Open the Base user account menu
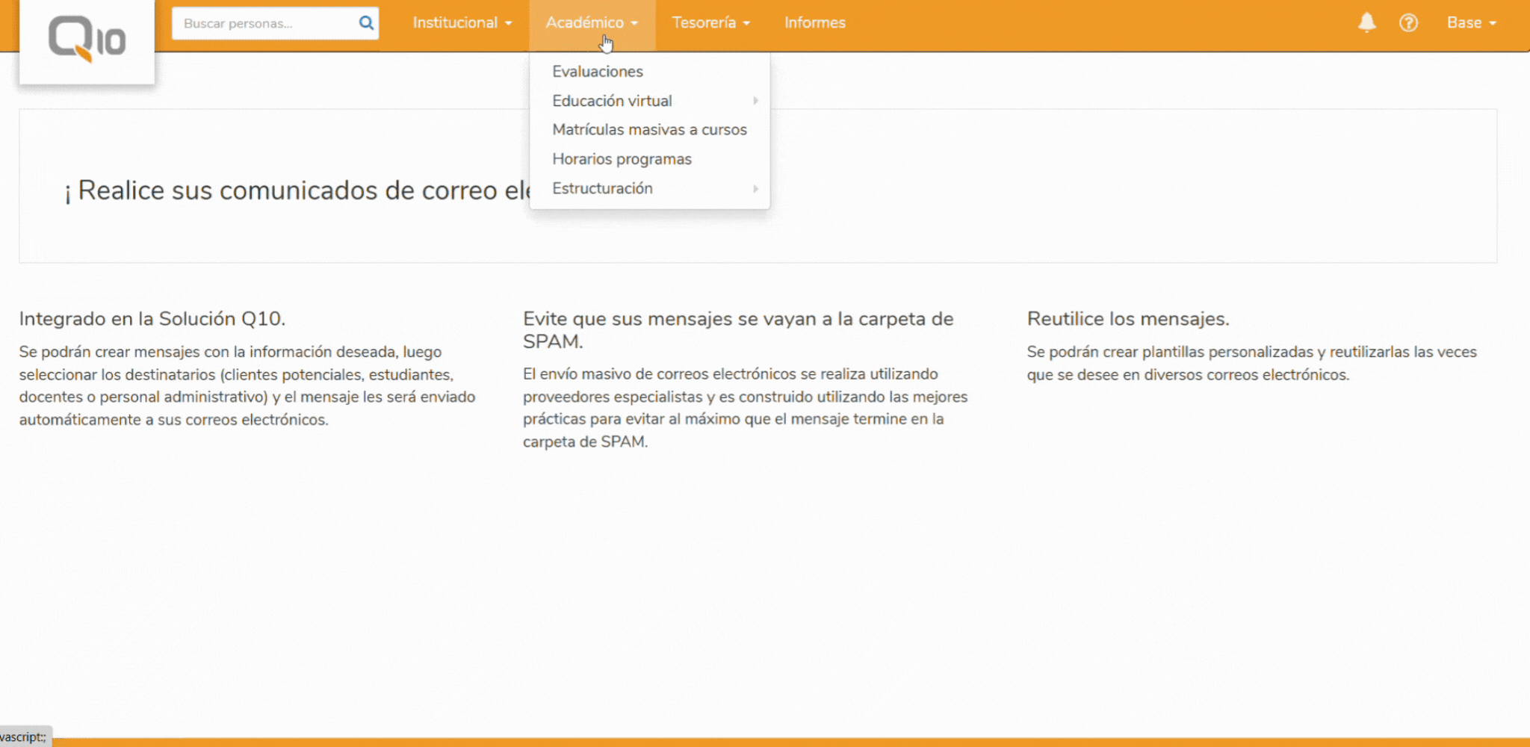1530x747 pixels. tap(1471, 23)
